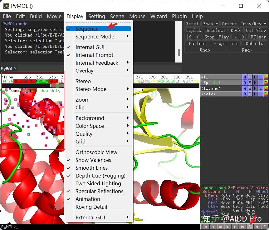Click the H (hide) button for all
The height and width of the screenshot is (230, 269).
255,77
